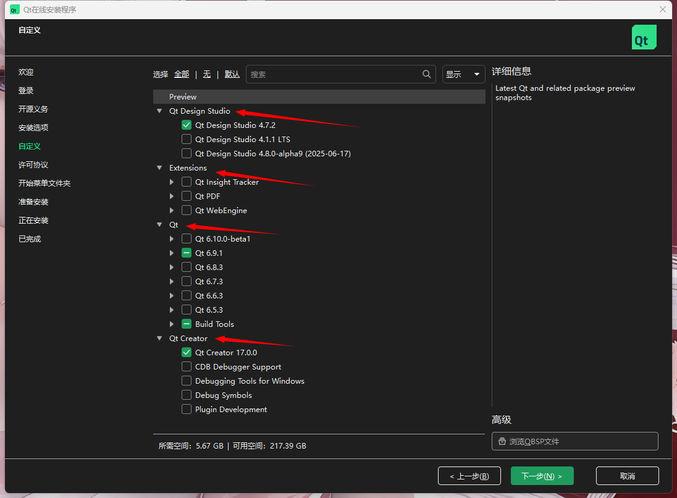Image resolution: width=677 pixels, height=498 pixels.
Task: Click the 下一步(N) next button
Action: pos(542,476)
